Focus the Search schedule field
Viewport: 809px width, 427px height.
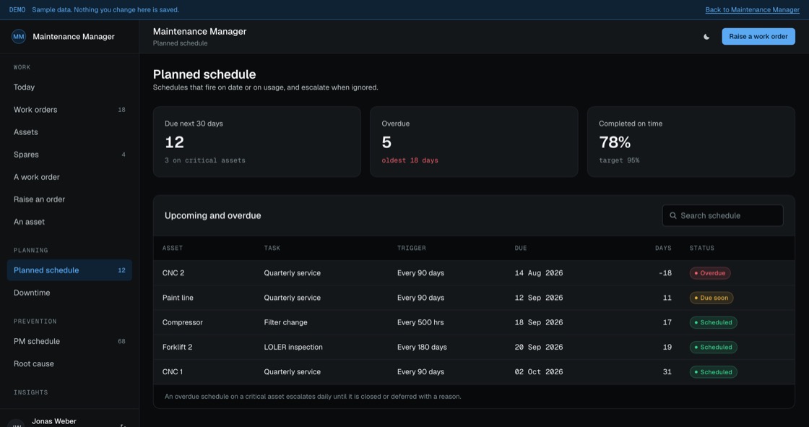[722, 215]
